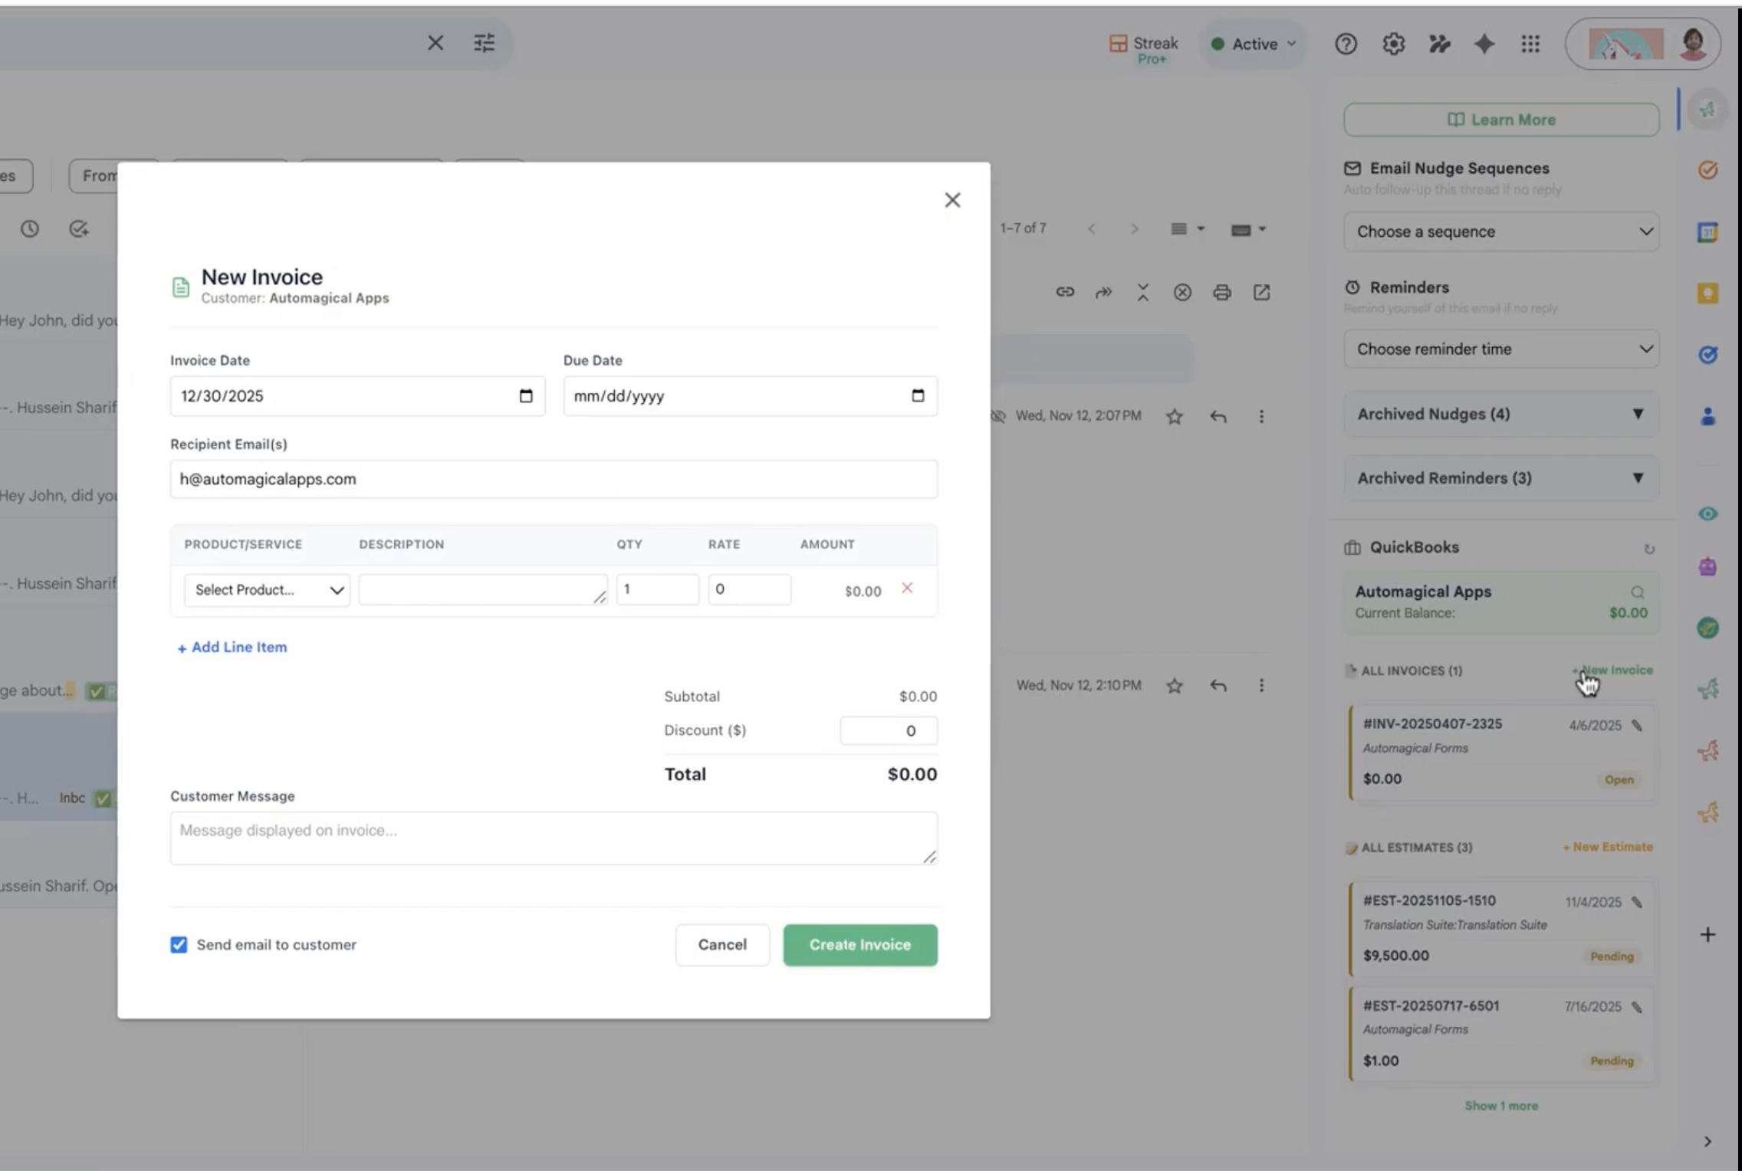
Task: Add a new line item
Action: pyautogui.click(x=232, y=647)
